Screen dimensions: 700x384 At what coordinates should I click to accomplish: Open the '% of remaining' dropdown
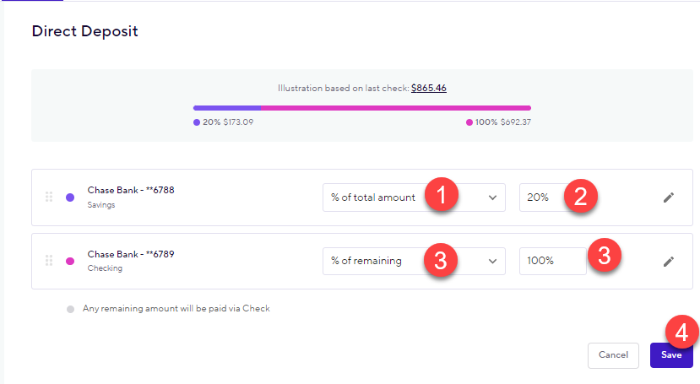pos(414,262)
